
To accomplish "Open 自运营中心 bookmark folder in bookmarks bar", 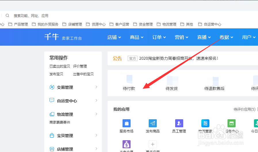I will [210, 24].
